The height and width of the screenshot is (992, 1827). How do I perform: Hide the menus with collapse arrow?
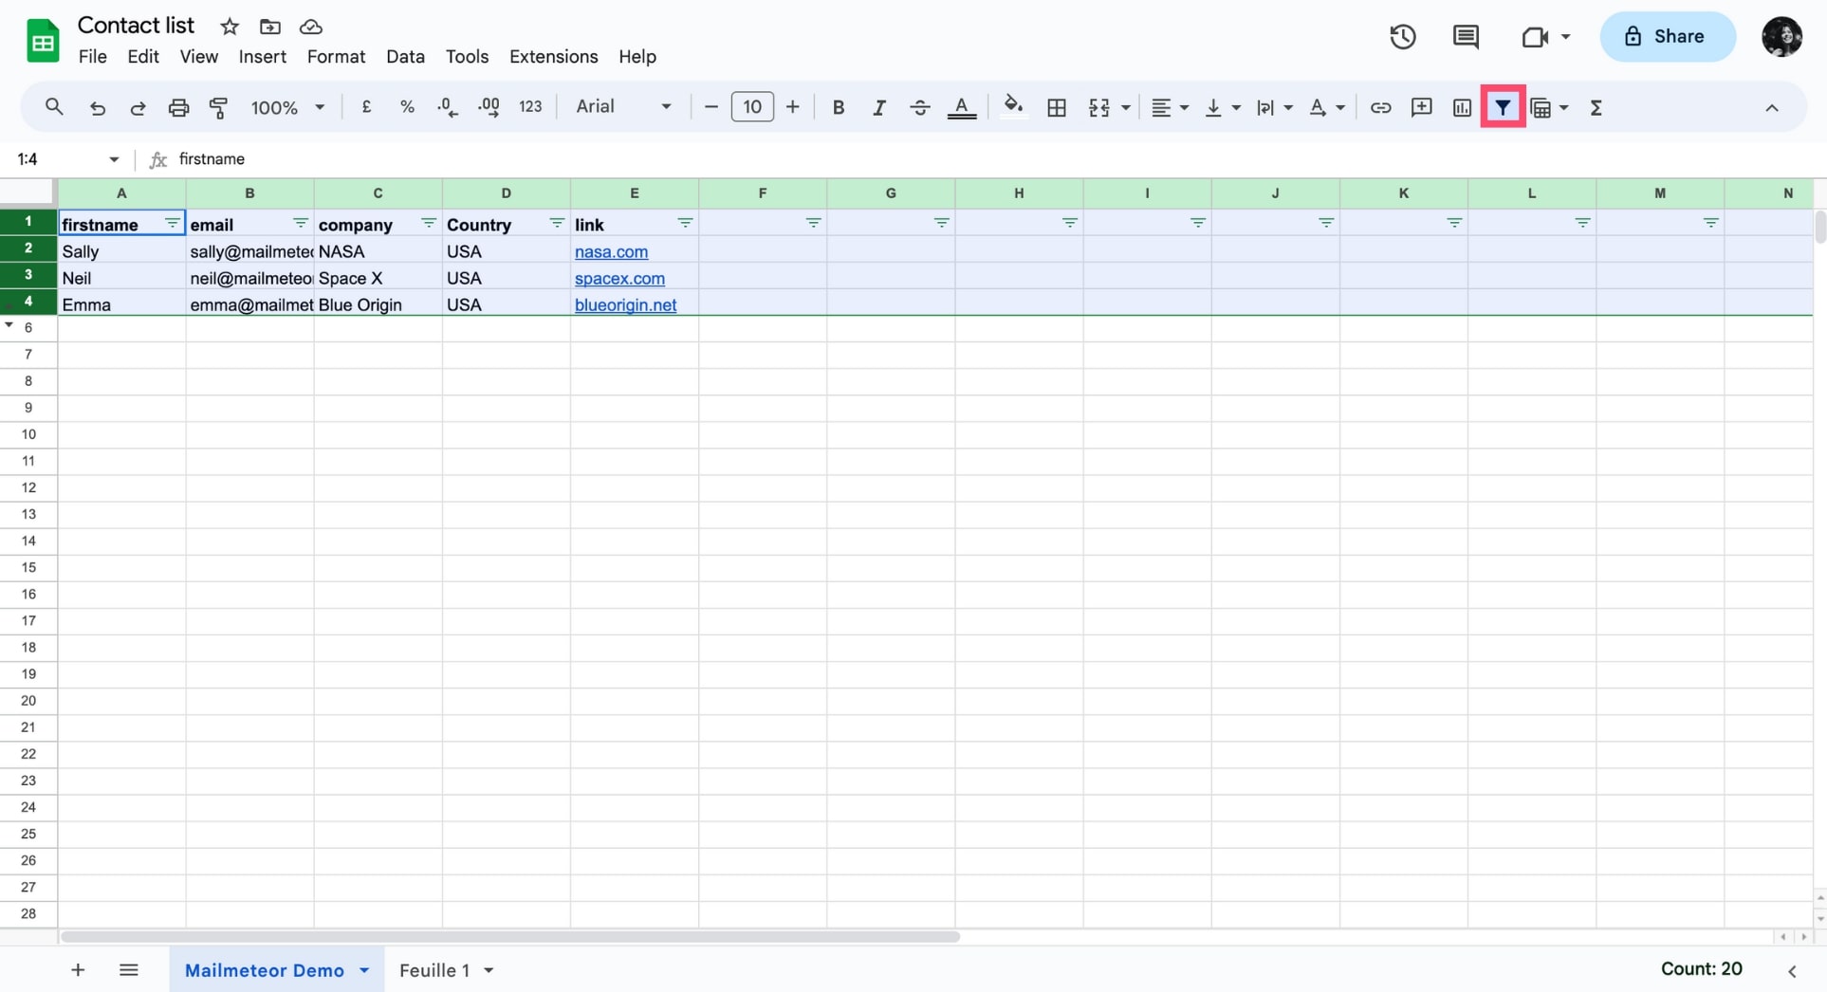tap(1771, 107)
